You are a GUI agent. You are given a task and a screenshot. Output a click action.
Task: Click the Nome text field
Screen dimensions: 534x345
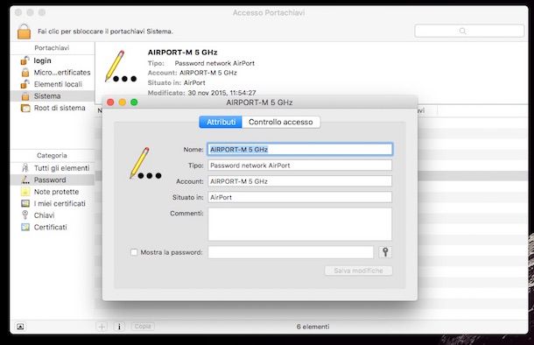[x=299, y=150]
